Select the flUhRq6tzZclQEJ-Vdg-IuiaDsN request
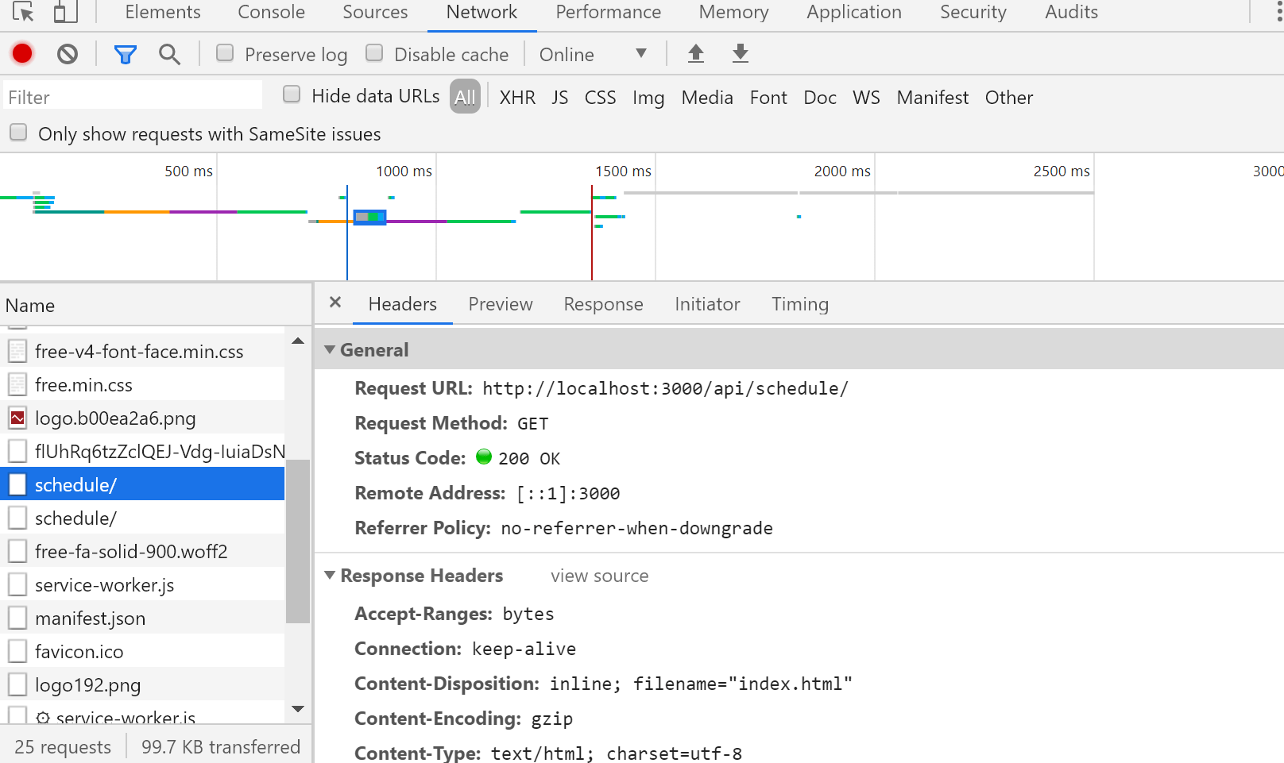Viewport: 1284px width, 763px height. tap(142, 451)
